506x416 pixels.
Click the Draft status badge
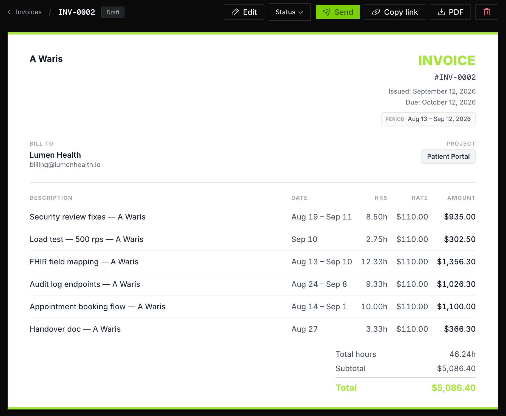click(113, 12)
